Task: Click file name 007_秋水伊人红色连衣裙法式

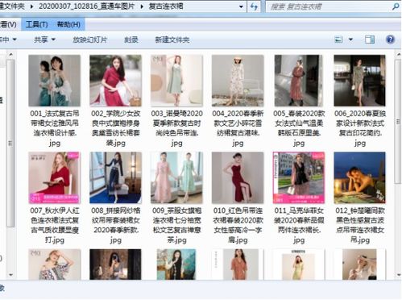Action: (x=55, y=225)
